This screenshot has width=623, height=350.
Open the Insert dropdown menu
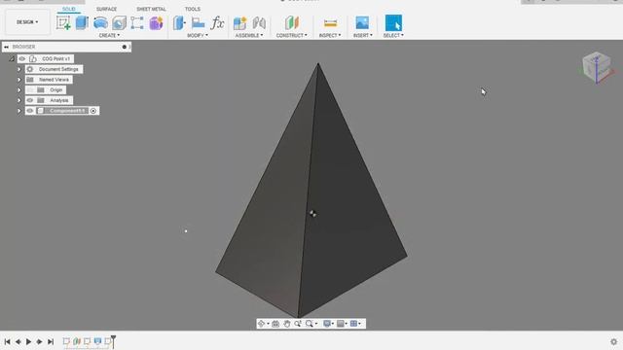click(x=363, y=35)
